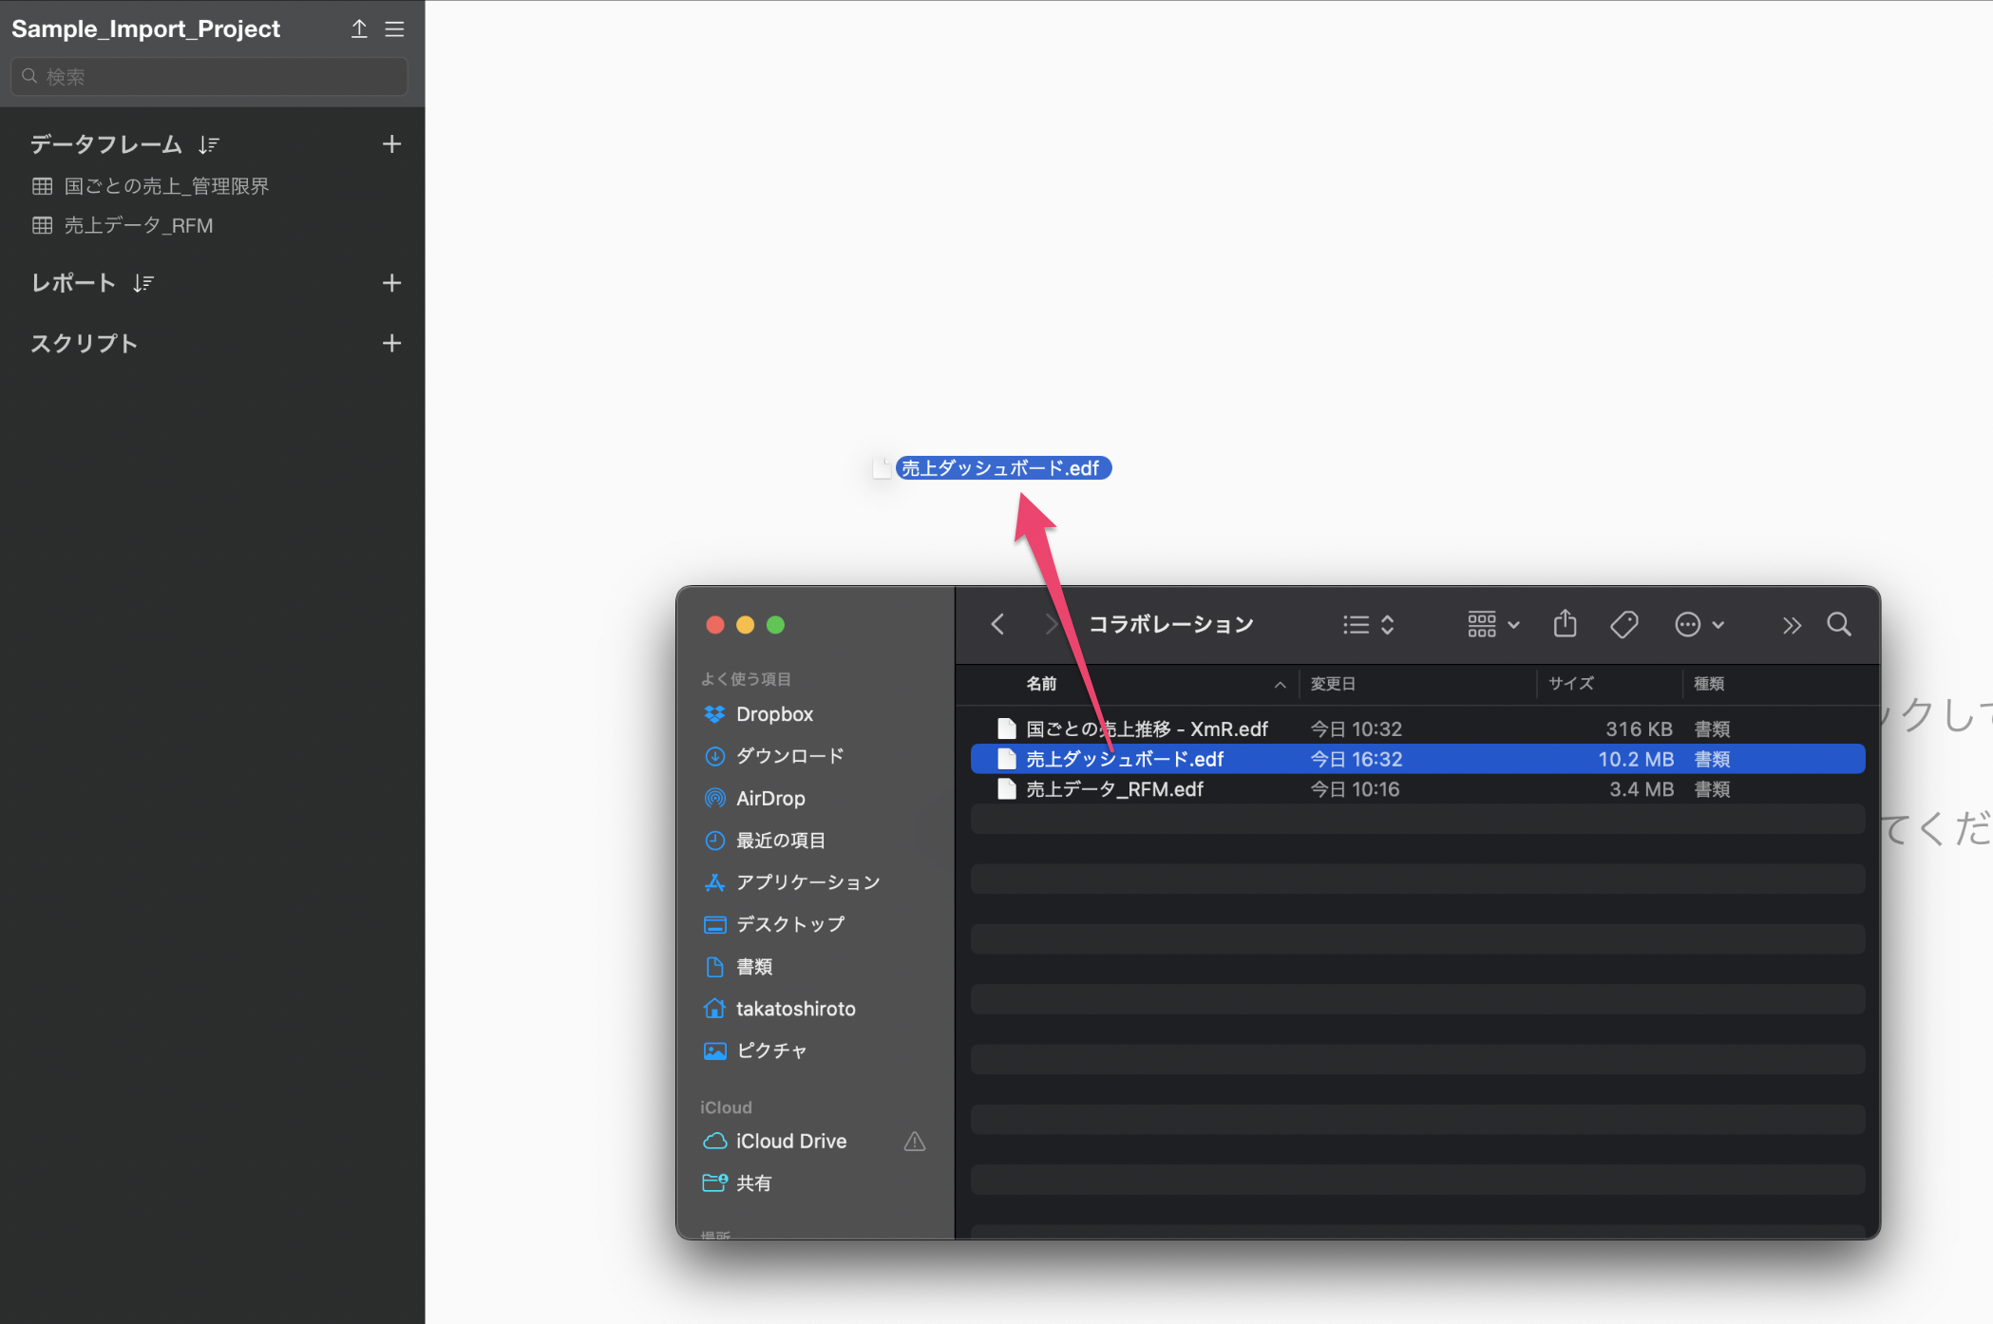Image resolution: width=1993 pixels, height=1324 pixels.
Task: Open the grouping options dropdown
Action: pyautogui.click(x=1492, y=624)
